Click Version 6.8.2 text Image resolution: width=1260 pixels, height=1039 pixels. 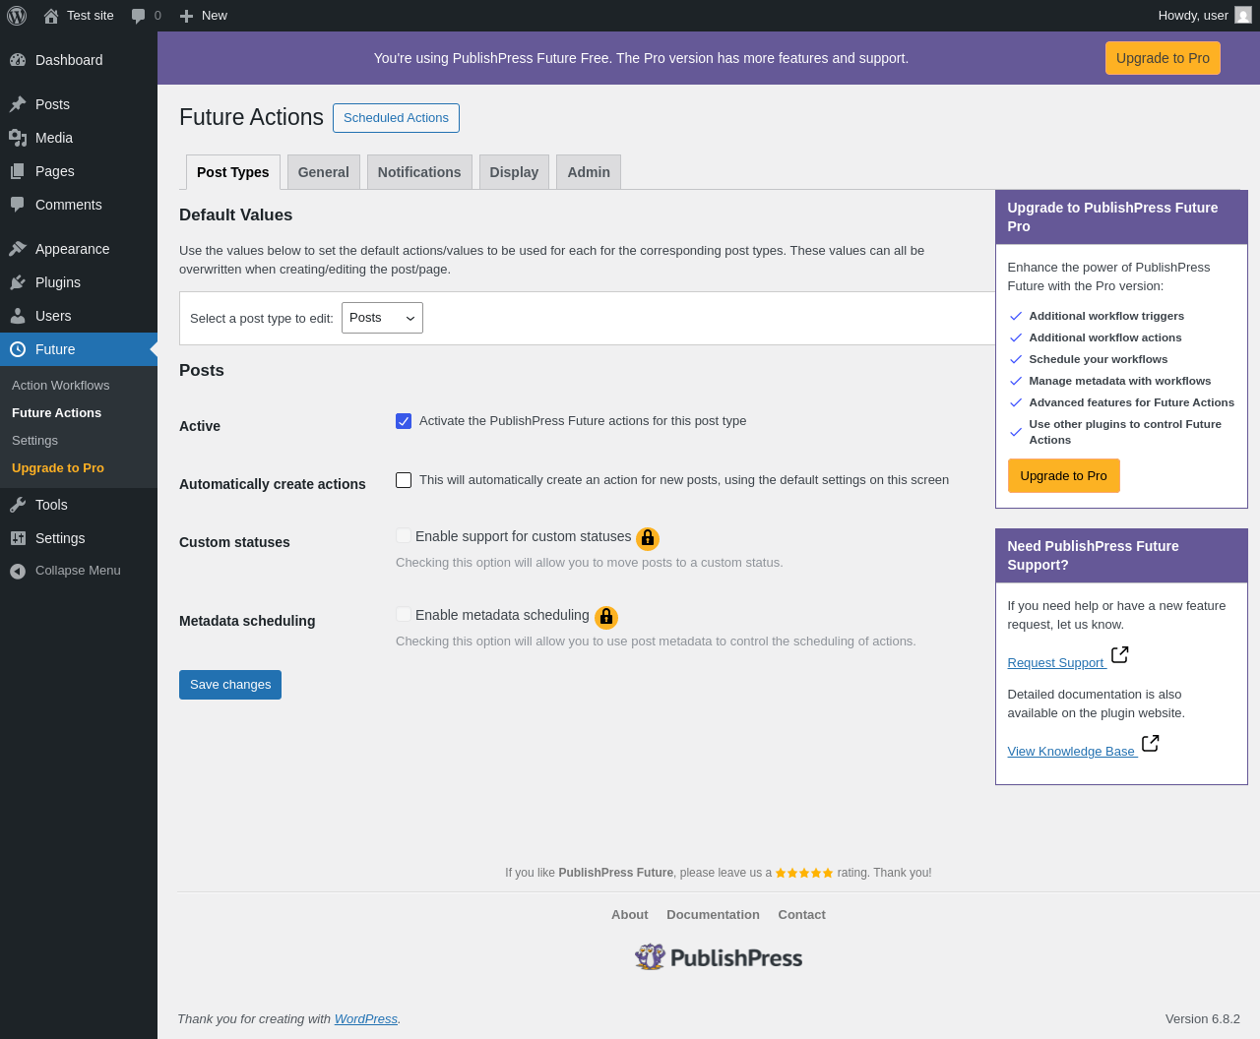click(x=1203, y=1019)
